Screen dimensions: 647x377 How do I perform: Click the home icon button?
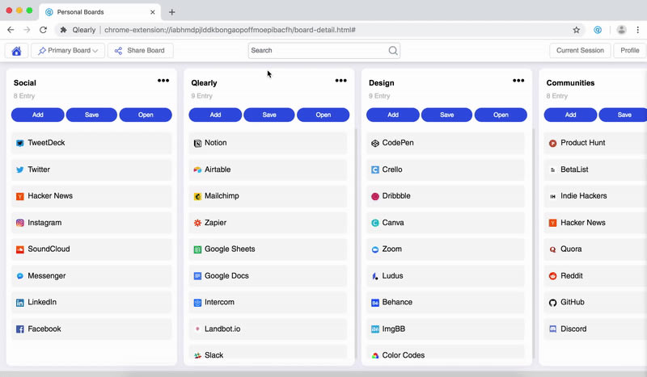(x=16, y=51)
